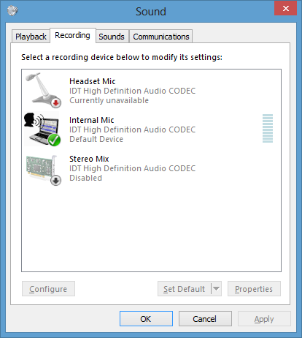Switch to the Playback tab
Image resolution: width=302 pixels, height=338 pixels.
[31, 37]
